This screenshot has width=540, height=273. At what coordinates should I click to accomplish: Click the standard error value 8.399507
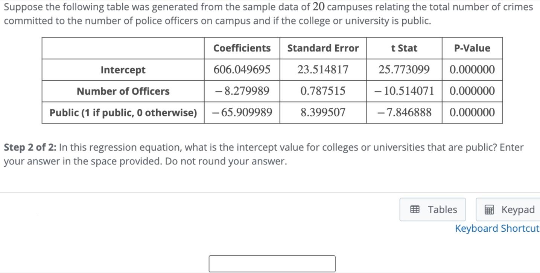pos(323,112)
